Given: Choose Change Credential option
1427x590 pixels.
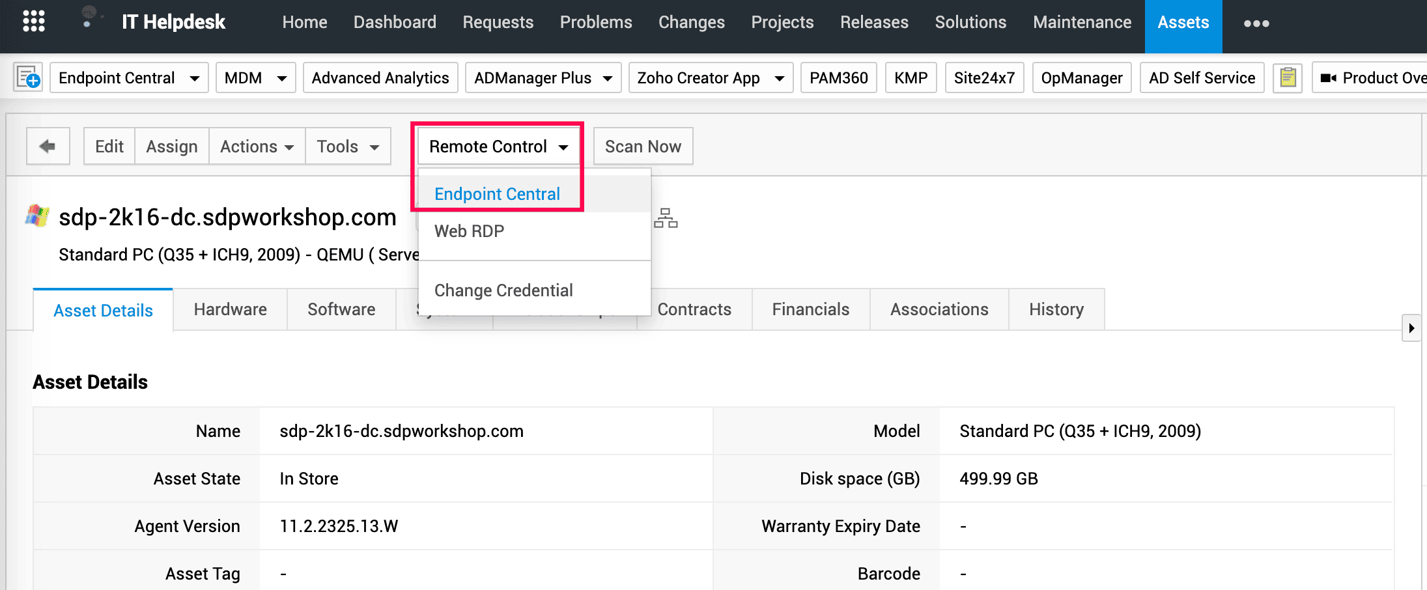Looking at the screenshot, I should coord(503,290).
